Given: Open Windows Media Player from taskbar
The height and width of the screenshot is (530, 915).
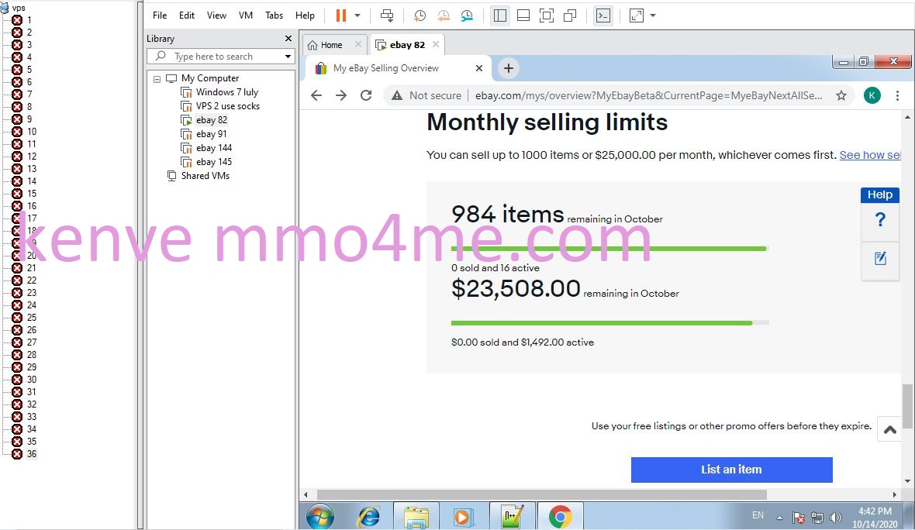Looking at the screenshot, I should [463, 517].
